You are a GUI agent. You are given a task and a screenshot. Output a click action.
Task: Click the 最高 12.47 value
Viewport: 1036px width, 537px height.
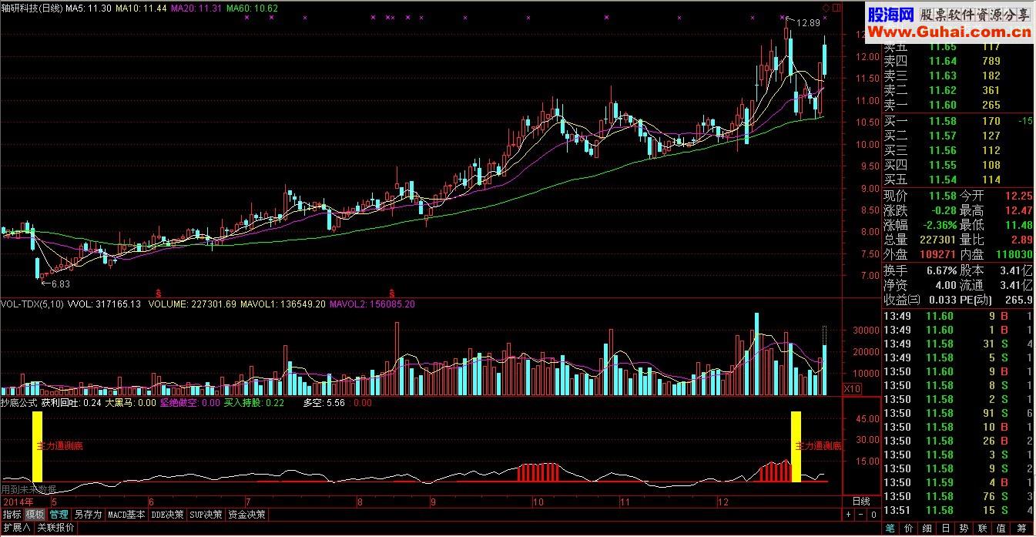point(1017,210)
